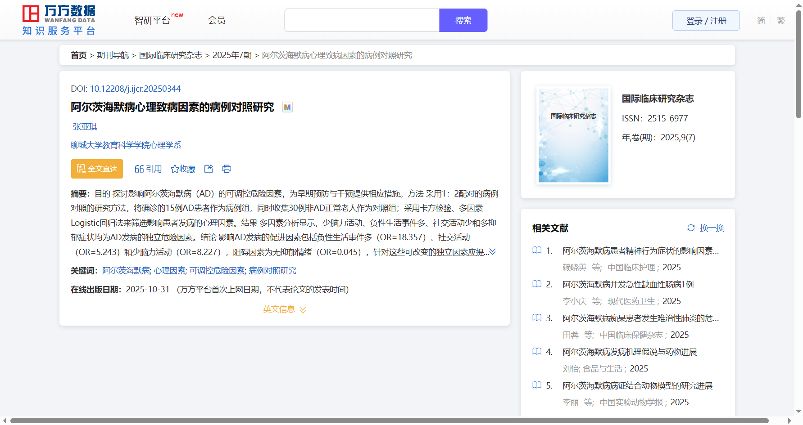
Task: Click the M badge next to article title
Action: click(x=287, y=107)
